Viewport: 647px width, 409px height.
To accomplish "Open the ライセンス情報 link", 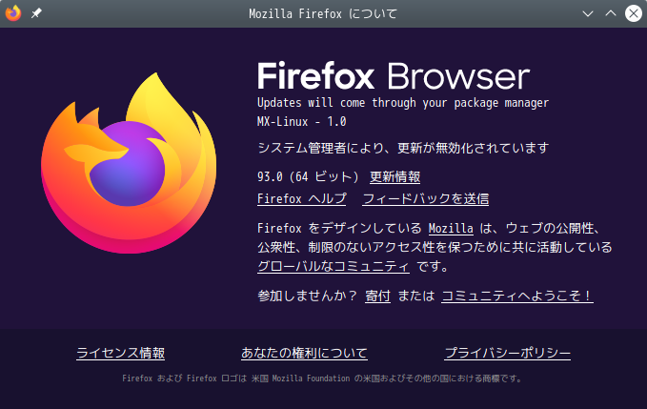I will (120, 353).
